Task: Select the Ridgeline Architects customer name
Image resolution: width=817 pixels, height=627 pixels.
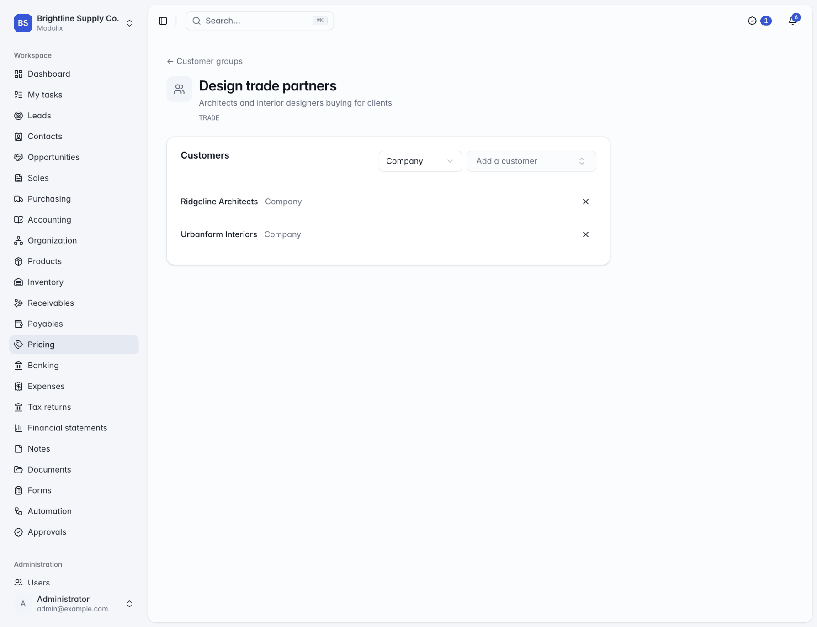Action: point(219,202)
